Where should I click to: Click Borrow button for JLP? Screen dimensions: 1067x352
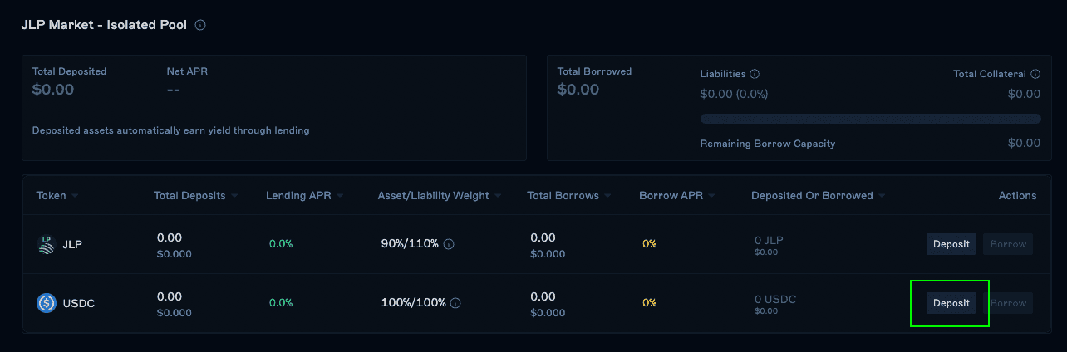(x=1008, y=244)
